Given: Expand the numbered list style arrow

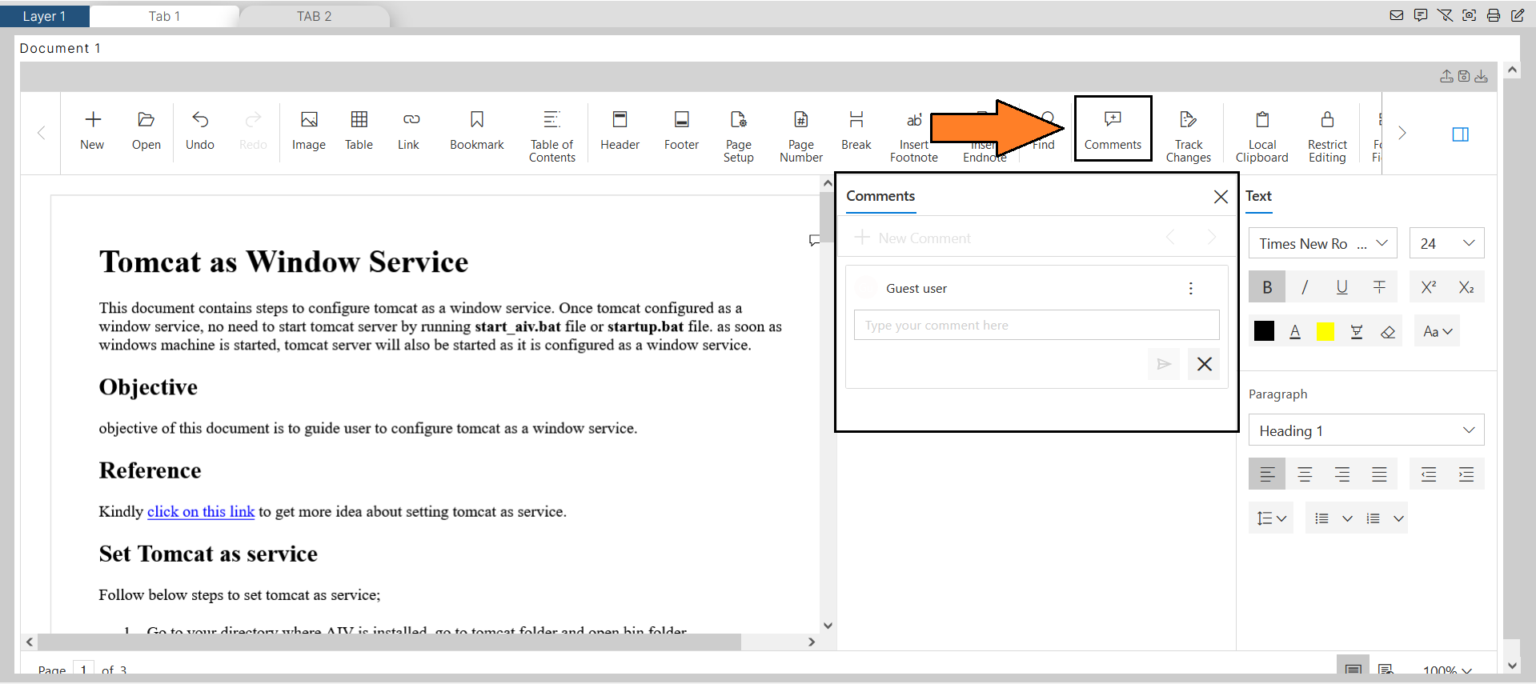Looking at the screenshot, I should (x=1398, y=518).
